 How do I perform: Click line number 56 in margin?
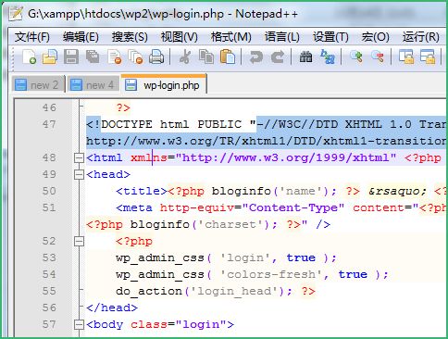[49, 308]
